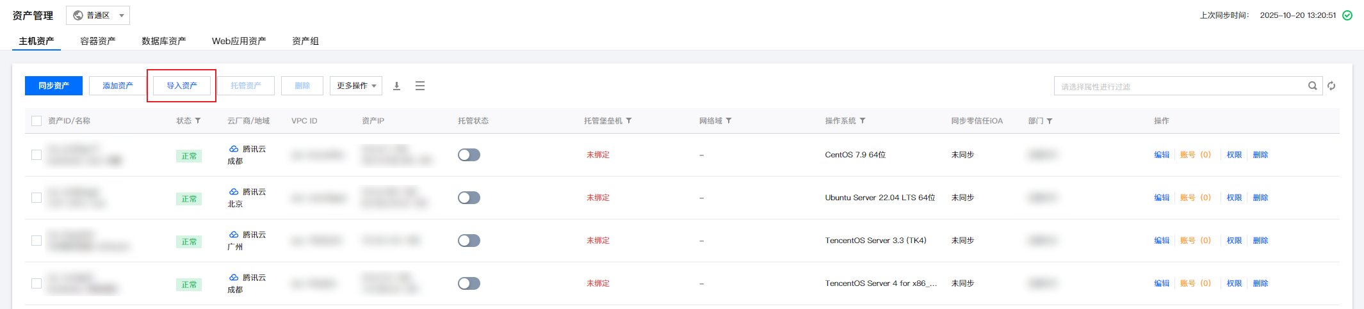Filter by 状态 column funnel icon

tap(198, 121)
